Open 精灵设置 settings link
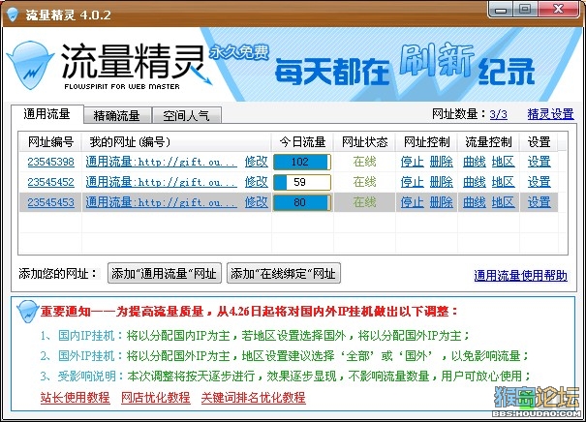The width and height of the screenshot is (586, 422). [550, 114]
